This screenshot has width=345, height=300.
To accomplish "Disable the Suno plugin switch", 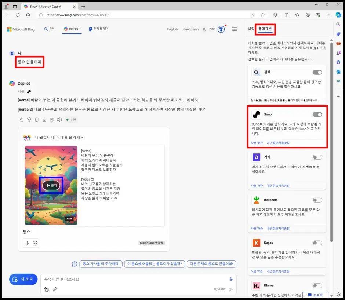I will coord(317,114).
